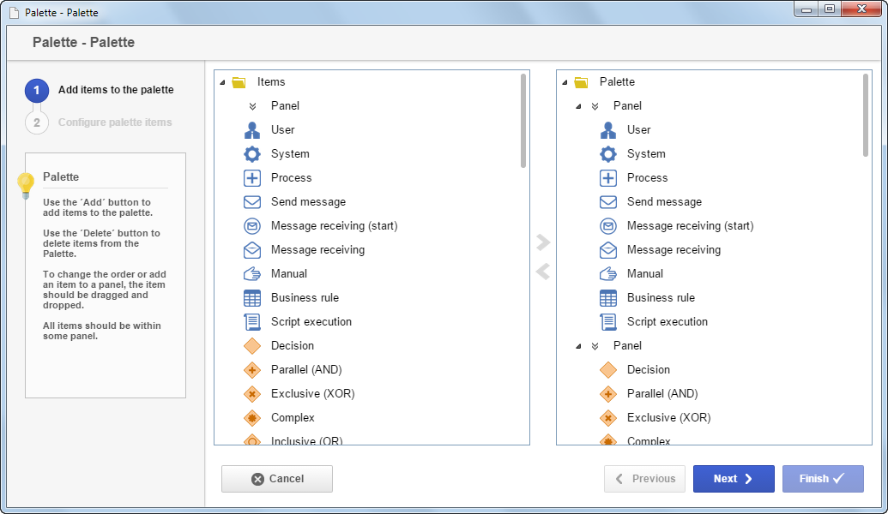Select the Panel item in Items list

[285, 105]
